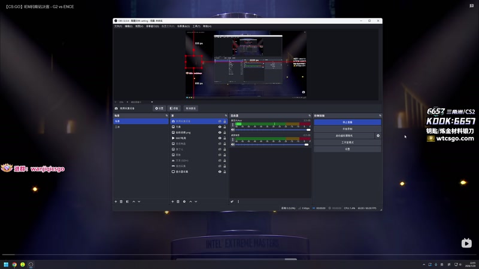Open scene filters icon in Scenes toolbar
The height and width of the screenshot is (269, 479).
(x=128, y=201)
